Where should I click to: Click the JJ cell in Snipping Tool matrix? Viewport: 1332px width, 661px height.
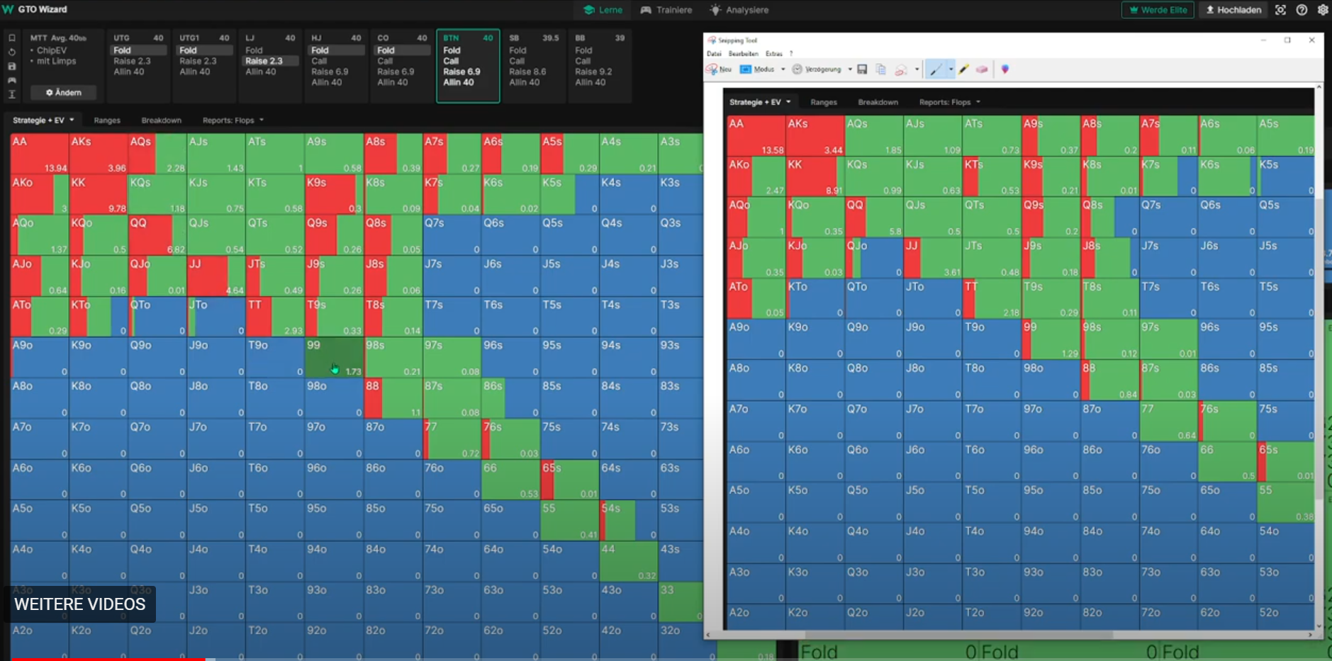(x=933, y=258)
